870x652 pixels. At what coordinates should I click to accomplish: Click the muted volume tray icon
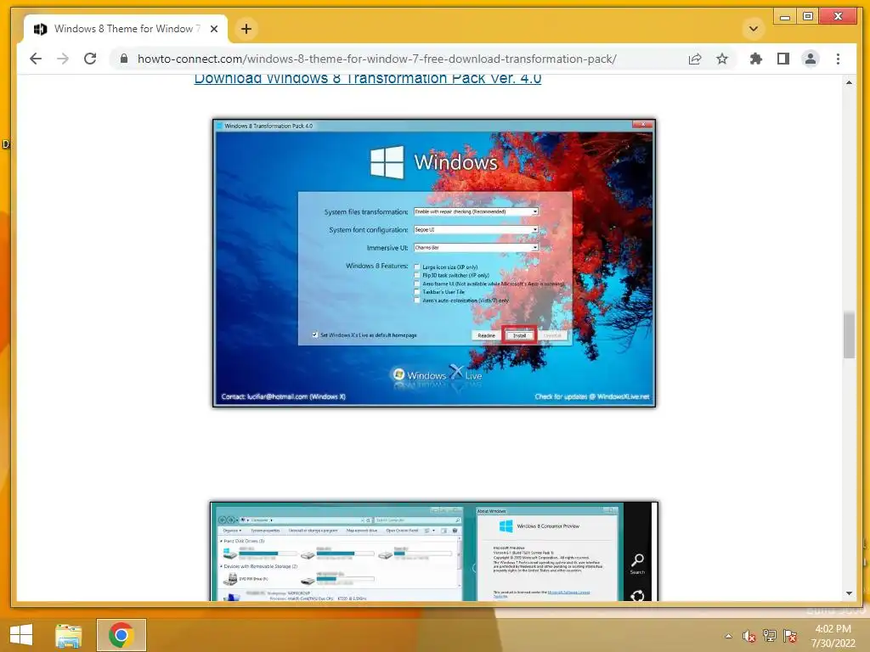point(749,636)
